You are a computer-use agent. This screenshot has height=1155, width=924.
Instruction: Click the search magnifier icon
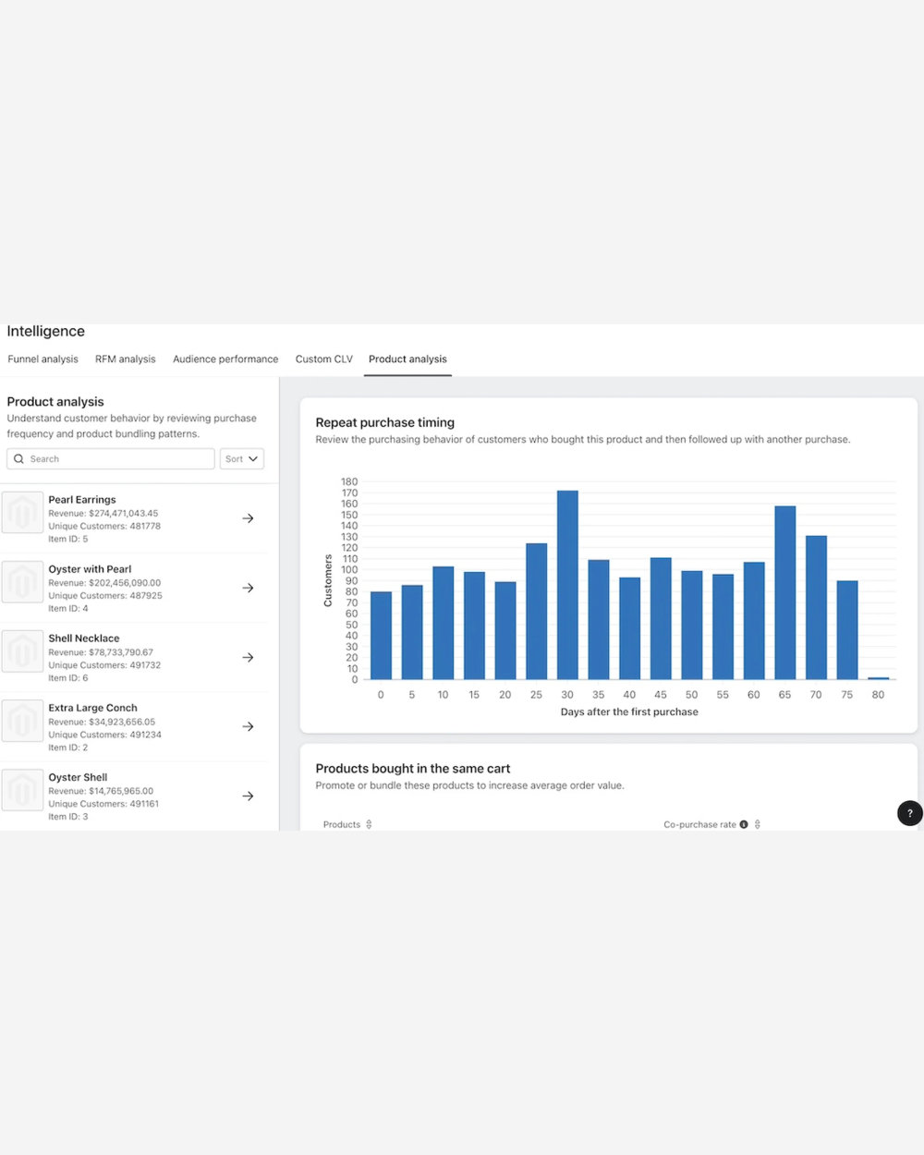click(x=19, y=458)
